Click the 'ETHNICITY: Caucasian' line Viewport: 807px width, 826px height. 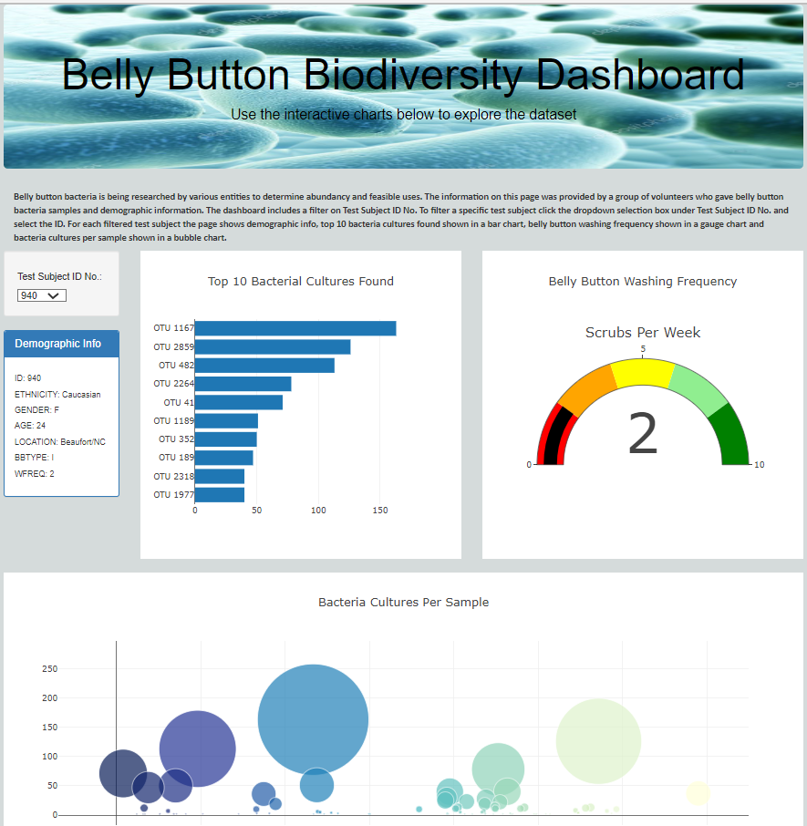tap(57, 395)
